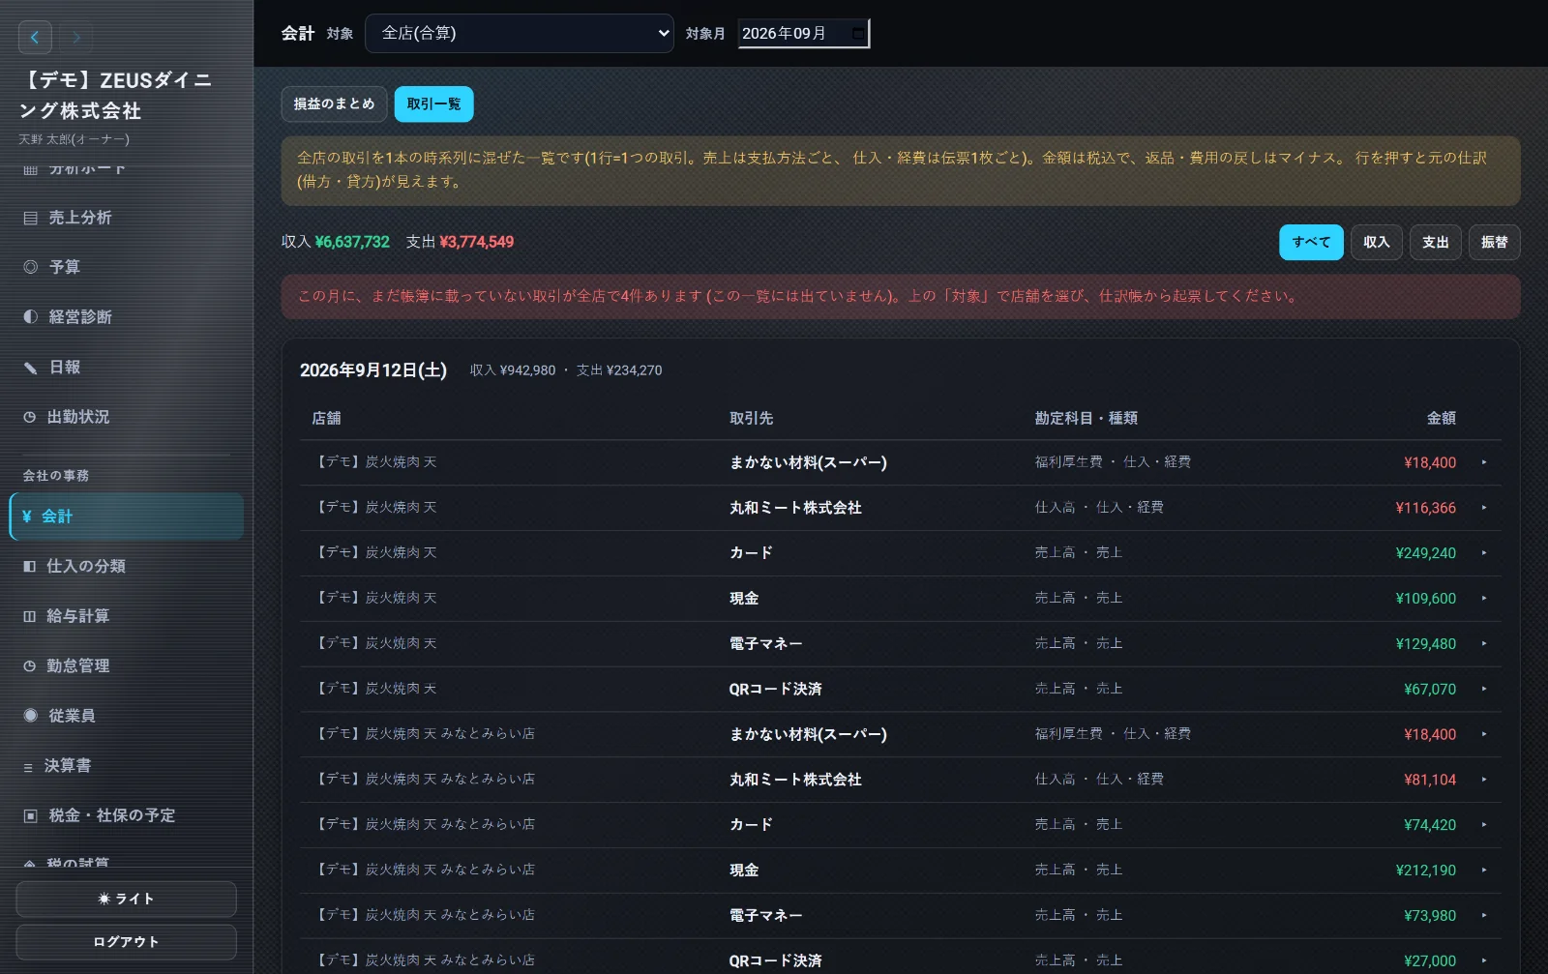Select the ¥74,420 カード row for みなとみらい店
The height and width of the screenshot is (974, 1548).
[901, 825]
